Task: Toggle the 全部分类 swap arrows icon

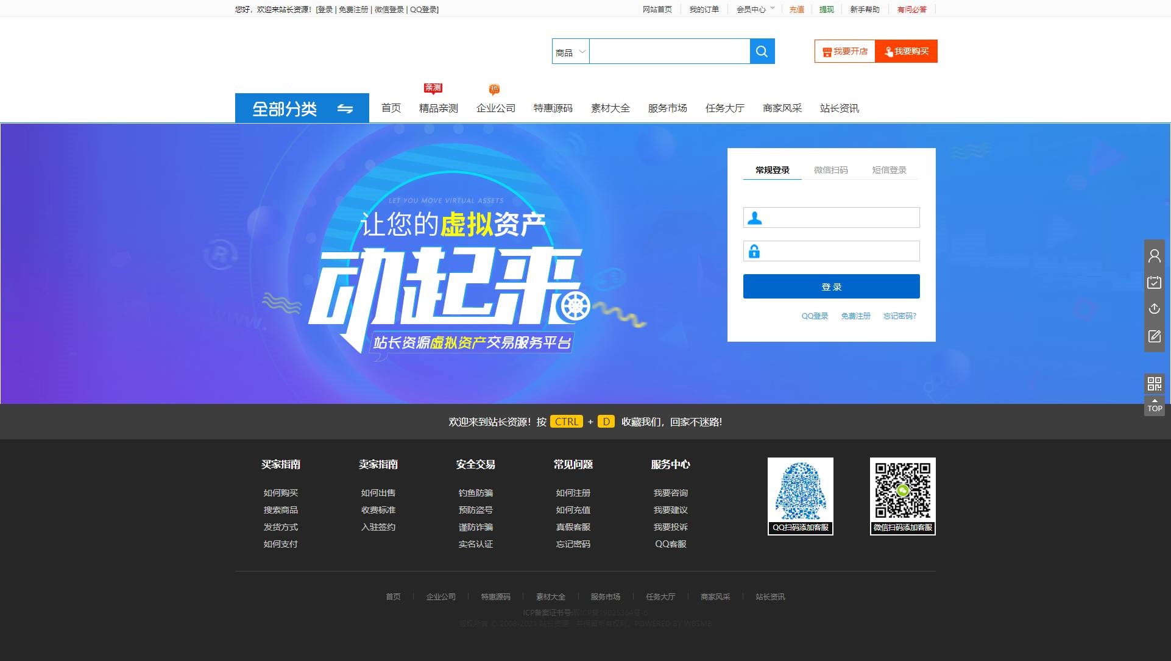Action: tap(345, 108)
